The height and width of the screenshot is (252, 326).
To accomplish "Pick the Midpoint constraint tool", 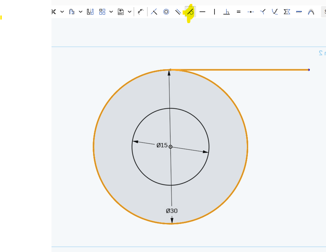I will pos(251,12).
